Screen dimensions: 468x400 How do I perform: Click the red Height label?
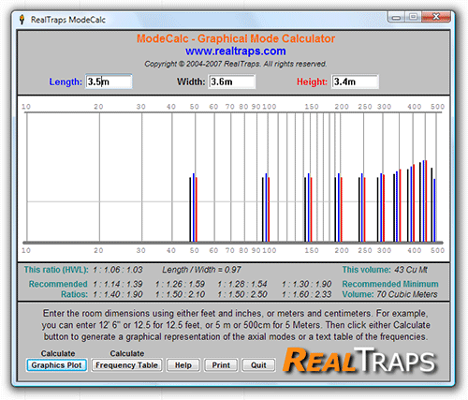click(312, 81)
